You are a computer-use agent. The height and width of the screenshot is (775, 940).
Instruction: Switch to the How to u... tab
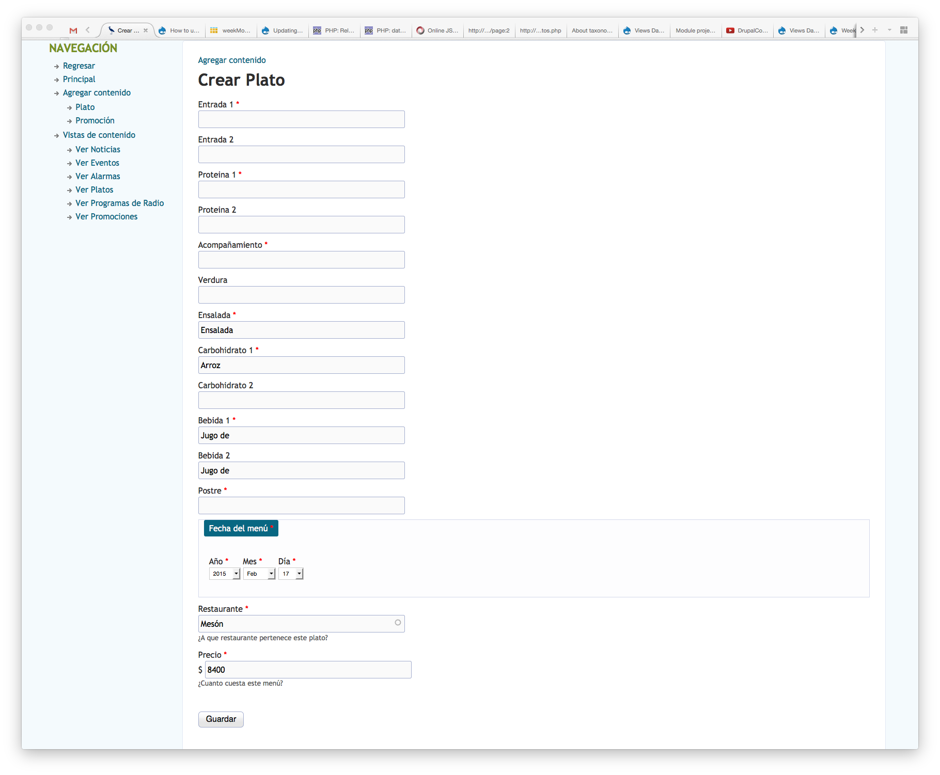click(x=179, y=30)
